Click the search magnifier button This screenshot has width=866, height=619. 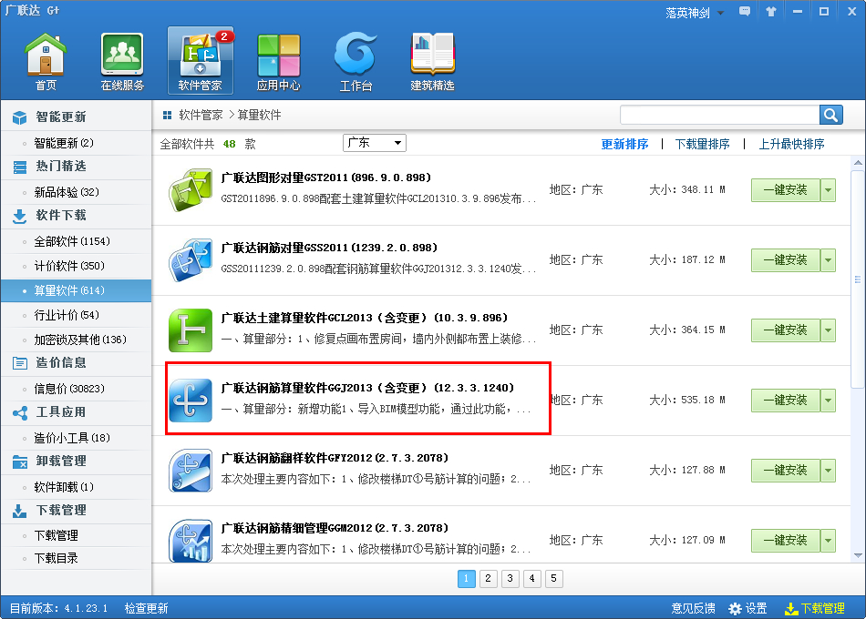[830, 115]
